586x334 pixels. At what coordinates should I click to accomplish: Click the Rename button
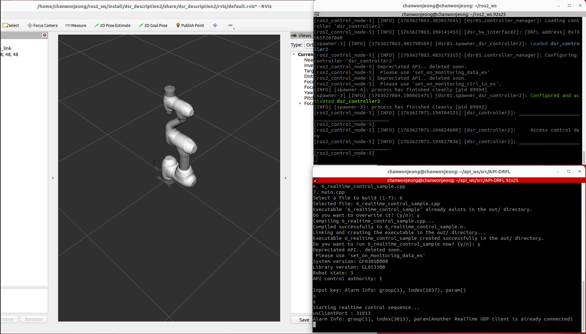[34, 319]
